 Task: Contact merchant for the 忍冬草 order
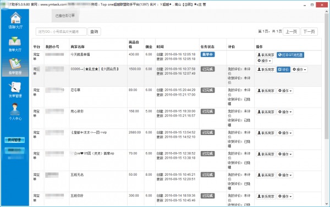point(266,91)
